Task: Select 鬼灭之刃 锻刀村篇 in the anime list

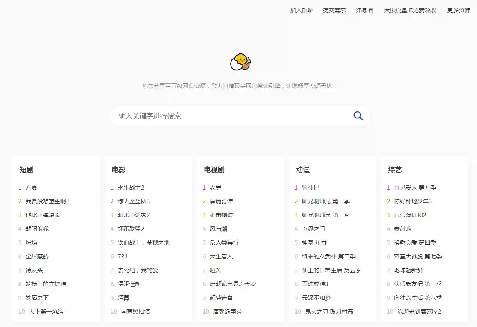Action: [x=329, y=312]
